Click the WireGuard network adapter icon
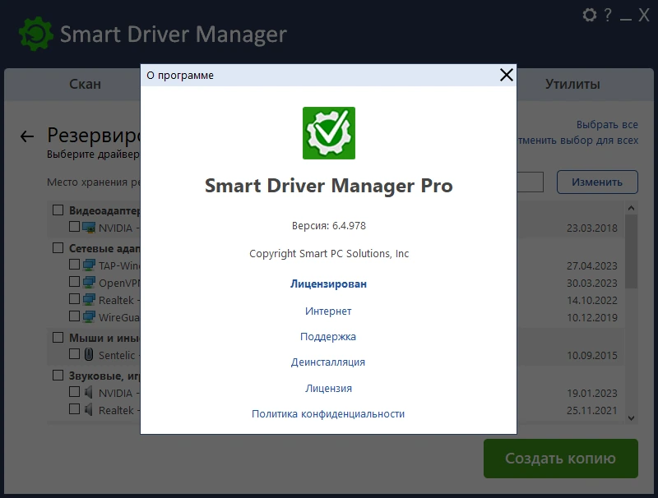This screenshot has height=498, width=658. pos(89,317)
